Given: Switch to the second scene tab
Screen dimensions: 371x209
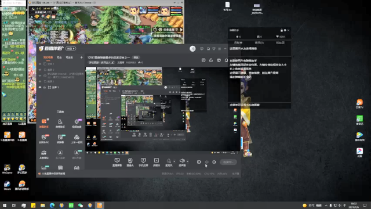Looking at the screenshot, I should 59,57.
